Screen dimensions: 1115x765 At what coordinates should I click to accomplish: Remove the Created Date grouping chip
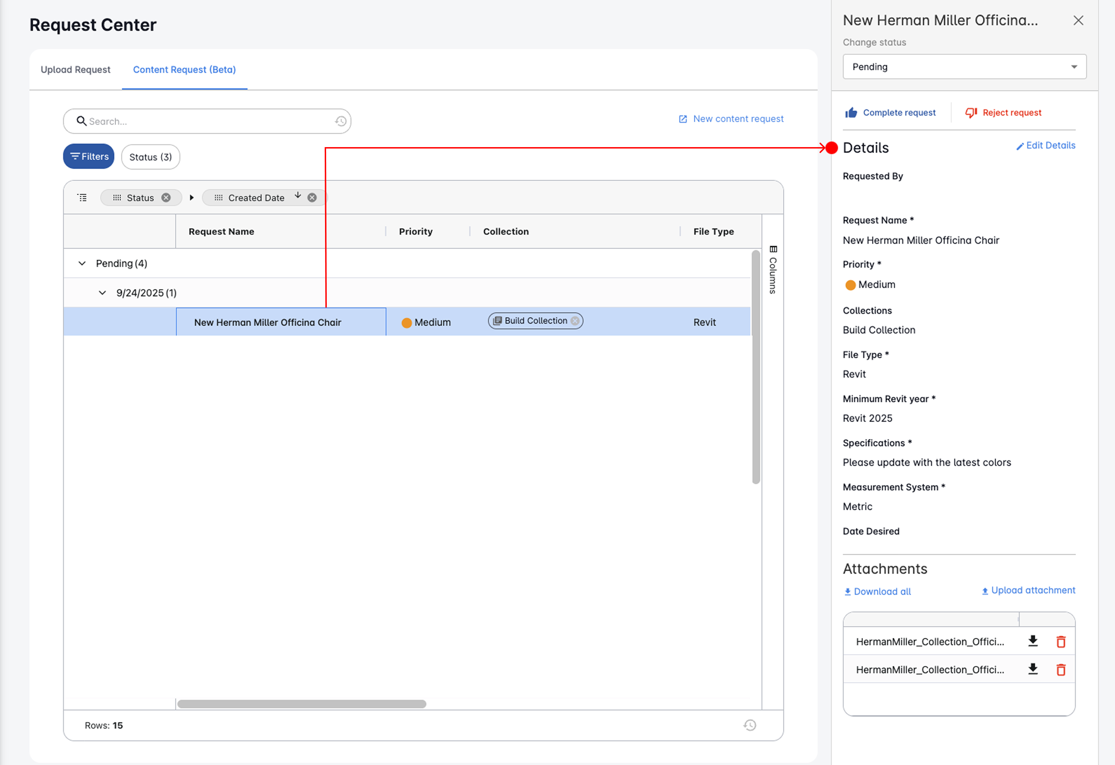(312, 198)
